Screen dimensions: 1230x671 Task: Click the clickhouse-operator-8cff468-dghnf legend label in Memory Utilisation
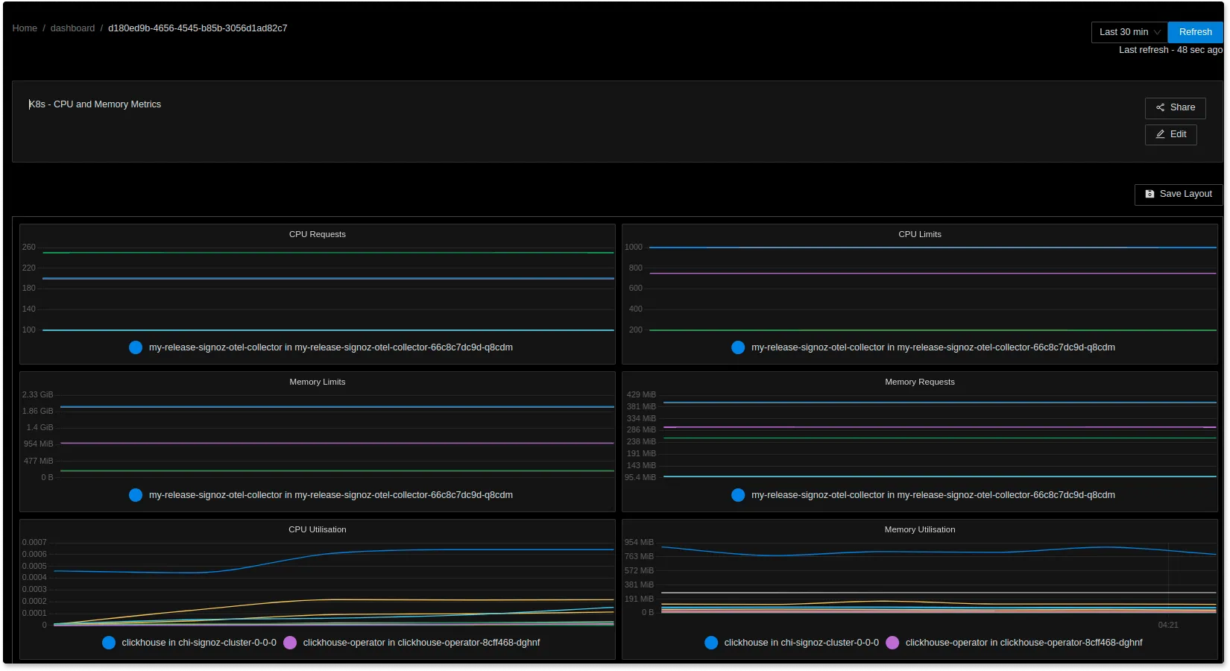pyautogui.click(x=1024, y=643)
